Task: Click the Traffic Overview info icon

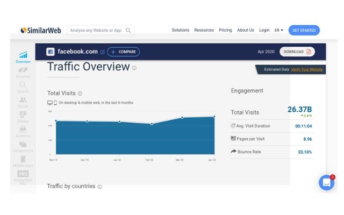Action: 134,68
